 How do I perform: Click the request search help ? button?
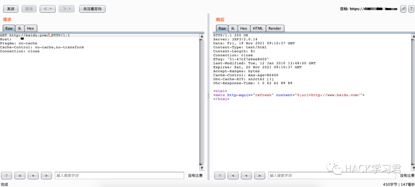click(x=7, y=175)
